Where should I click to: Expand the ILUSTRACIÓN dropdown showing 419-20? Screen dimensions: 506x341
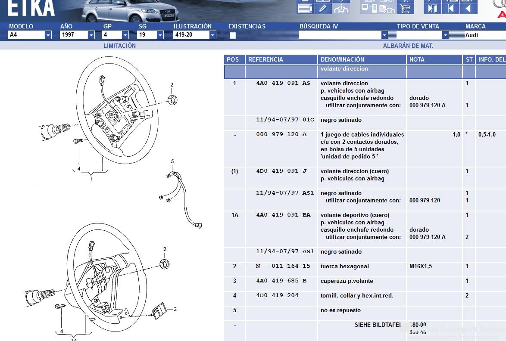click(212, 35)
